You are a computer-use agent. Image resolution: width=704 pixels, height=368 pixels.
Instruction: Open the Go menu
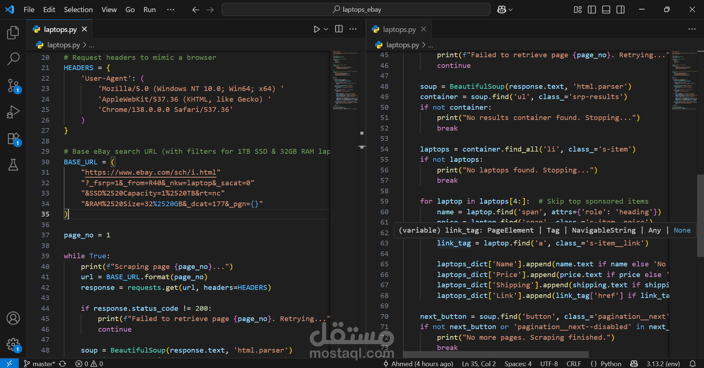pos(130,10)
